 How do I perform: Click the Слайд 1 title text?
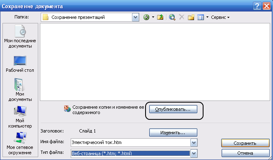tap(87, 131)
